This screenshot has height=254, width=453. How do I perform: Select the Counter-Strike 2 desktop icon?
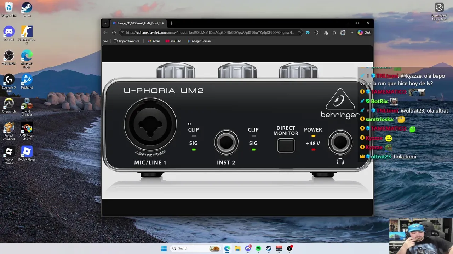27,35
